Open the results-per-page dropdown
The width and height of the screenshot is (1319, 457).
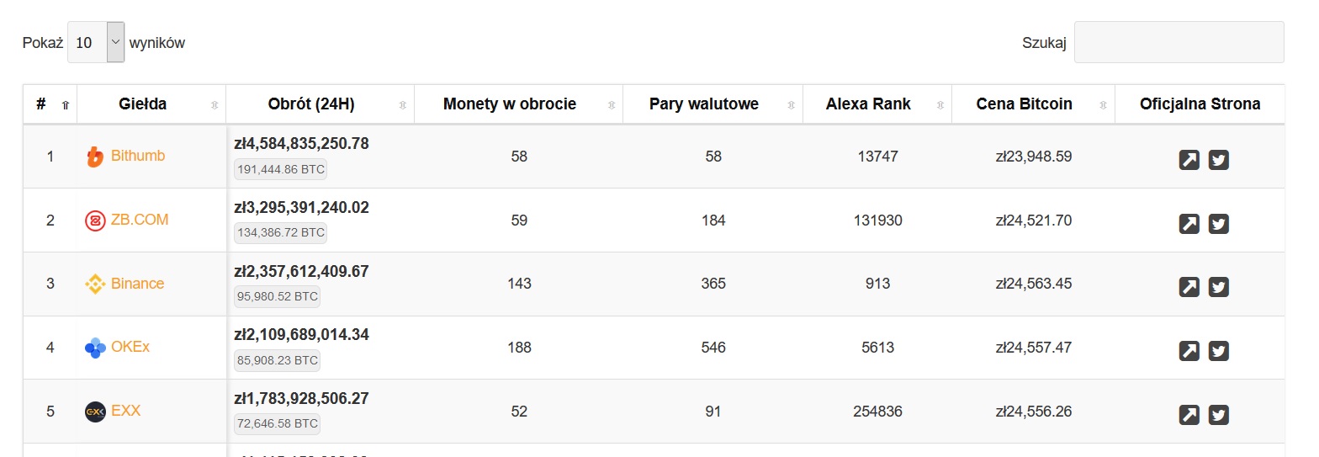96,42
